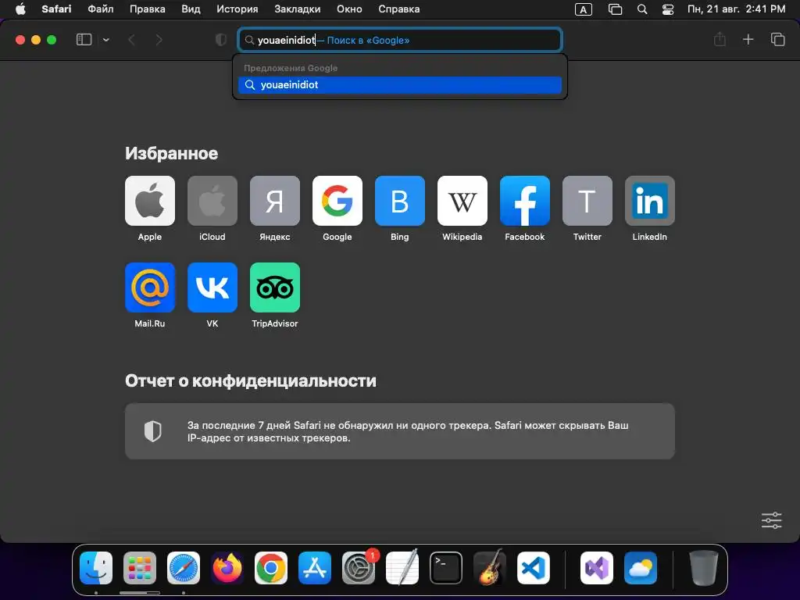Open the VK favorite tile
The image size is (800, 600).
(212, 287)
